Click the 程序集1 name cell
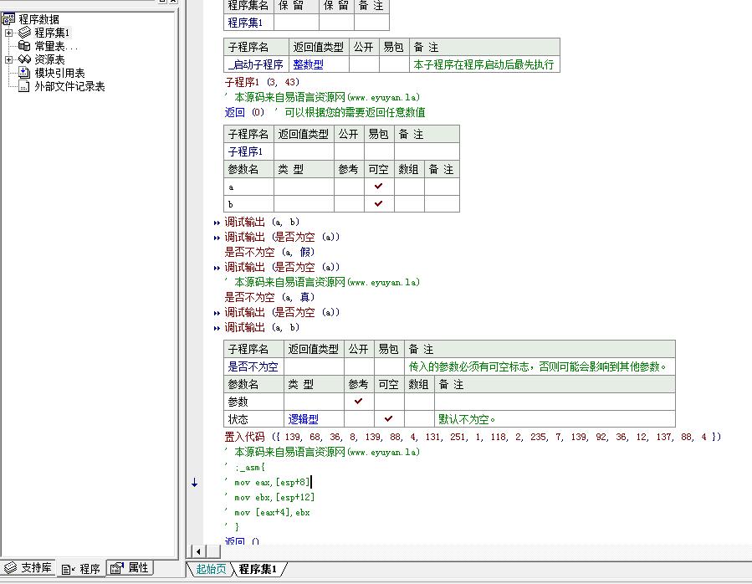The image size is (752, 584). click(248, 23)
